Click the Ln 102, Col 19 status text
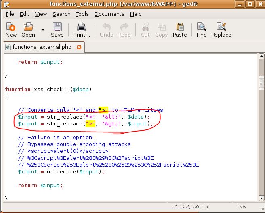The height and width of the screenshot is (213, 265). point(190,207)
